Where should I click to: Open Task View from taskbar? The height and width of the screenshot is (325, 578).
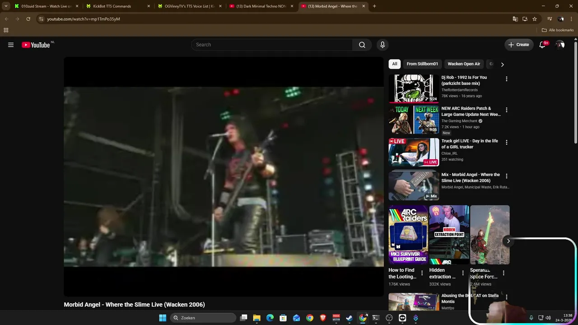pos(243,318)
